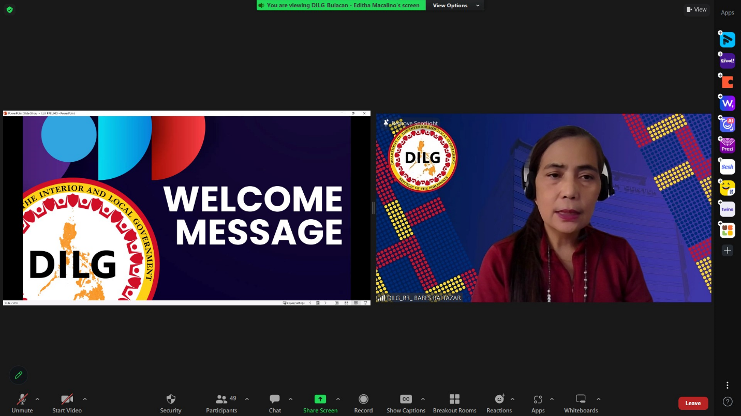Click the green Share Screen button

coord(320,403)
